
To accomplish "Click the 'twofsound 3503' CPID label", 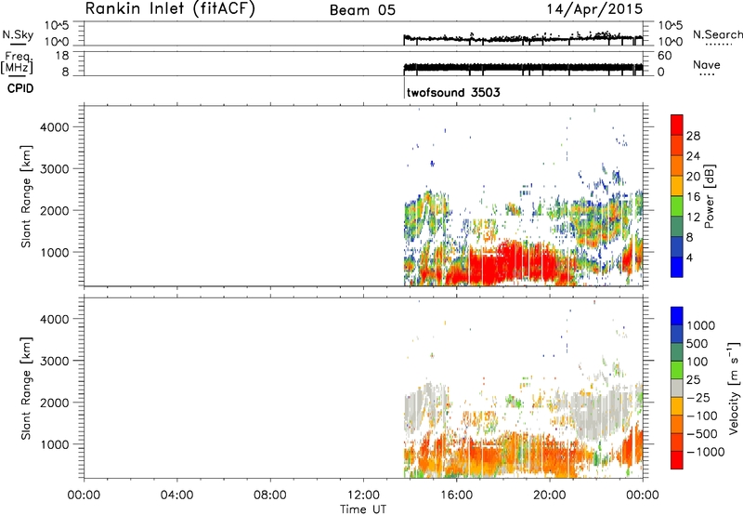I will 453,92.
